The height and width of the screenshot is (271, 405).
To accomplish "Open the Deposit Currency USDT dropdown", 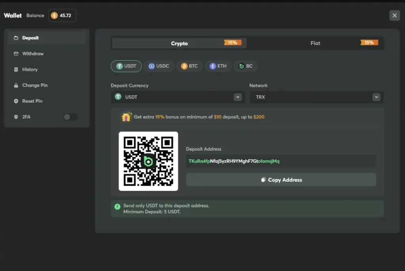I will pyautogui.click(x=178, y=97).
